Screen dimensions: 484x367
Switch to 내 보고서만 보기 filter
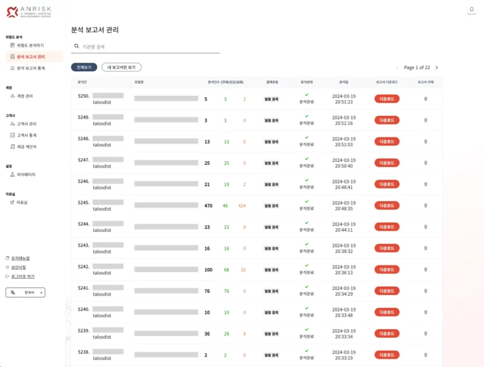[122, 67]
